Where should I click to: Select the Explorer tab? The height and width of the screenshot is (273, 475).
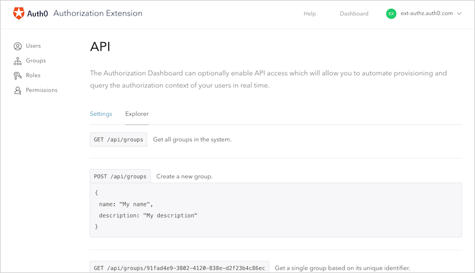coord(137,114)
